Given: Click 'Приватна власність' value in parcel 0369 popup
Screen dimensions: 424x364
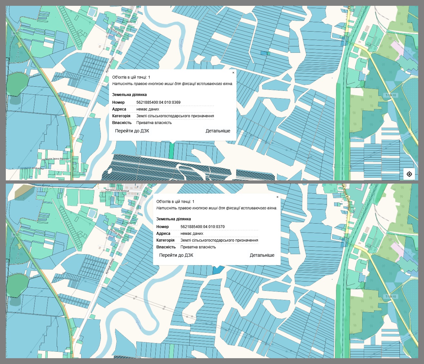Looking at the screenshot, I should (154, 123).
